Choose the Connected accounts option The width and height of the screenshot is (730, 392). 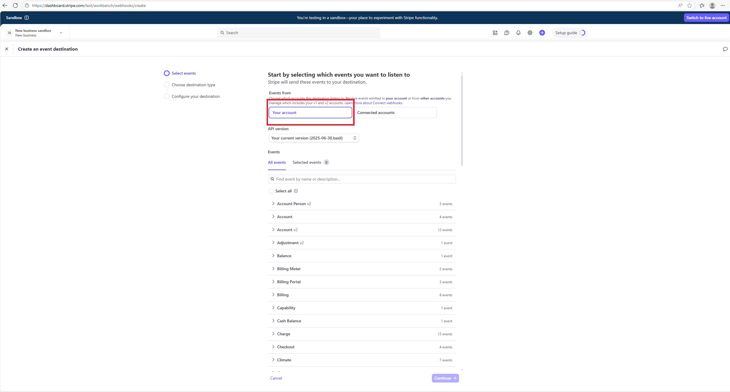pos(395,113)
